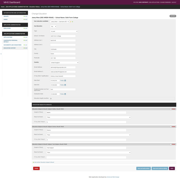The image size is (180, 180).
Task: Click Subject of Study field containing Drama
Action: point(86,130)
